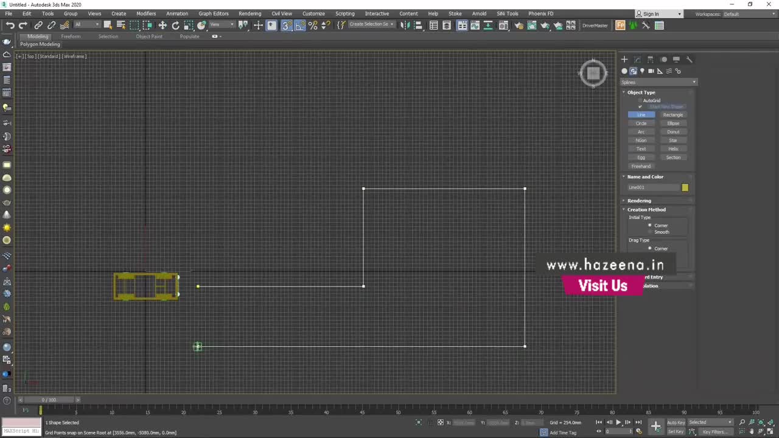
Task: Open the Create tab plus icon
Action: (x=624, y=60)
